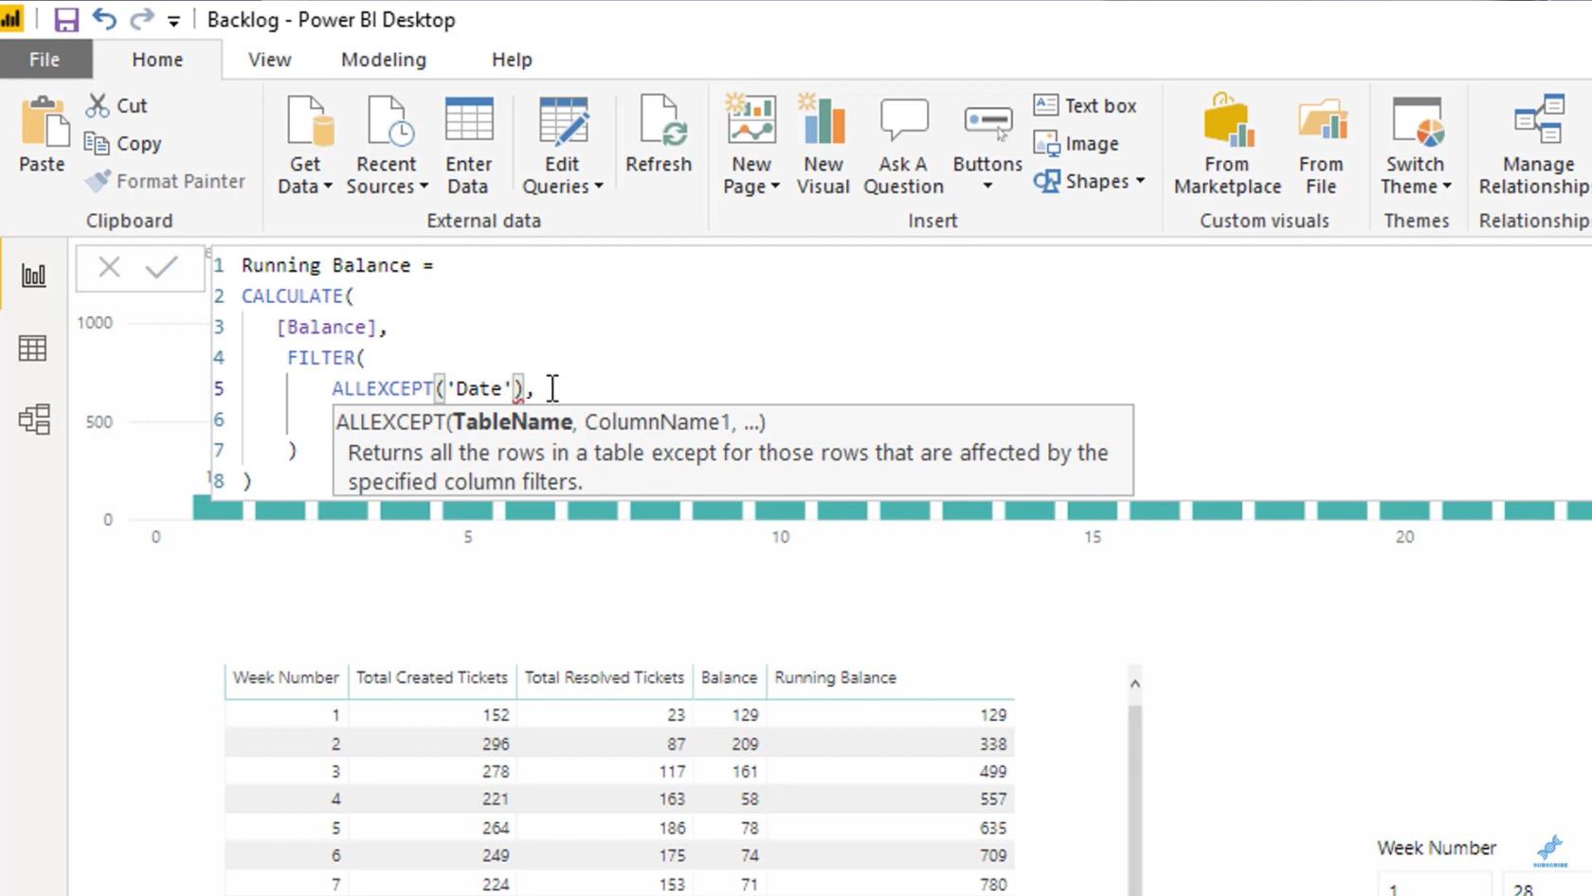Select the cell value 338 in Running Balance
Screen dimensions: 1592x896
click(993, 744)
